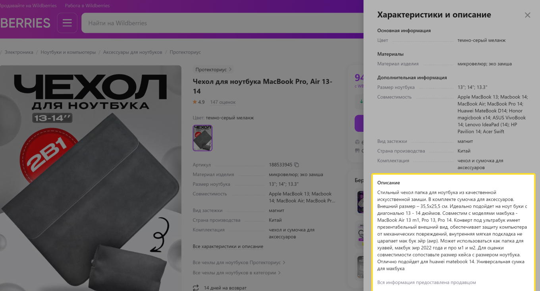Click the article number 188533945 text
This screenshot has width=540, height=291.
coord(280,165)
